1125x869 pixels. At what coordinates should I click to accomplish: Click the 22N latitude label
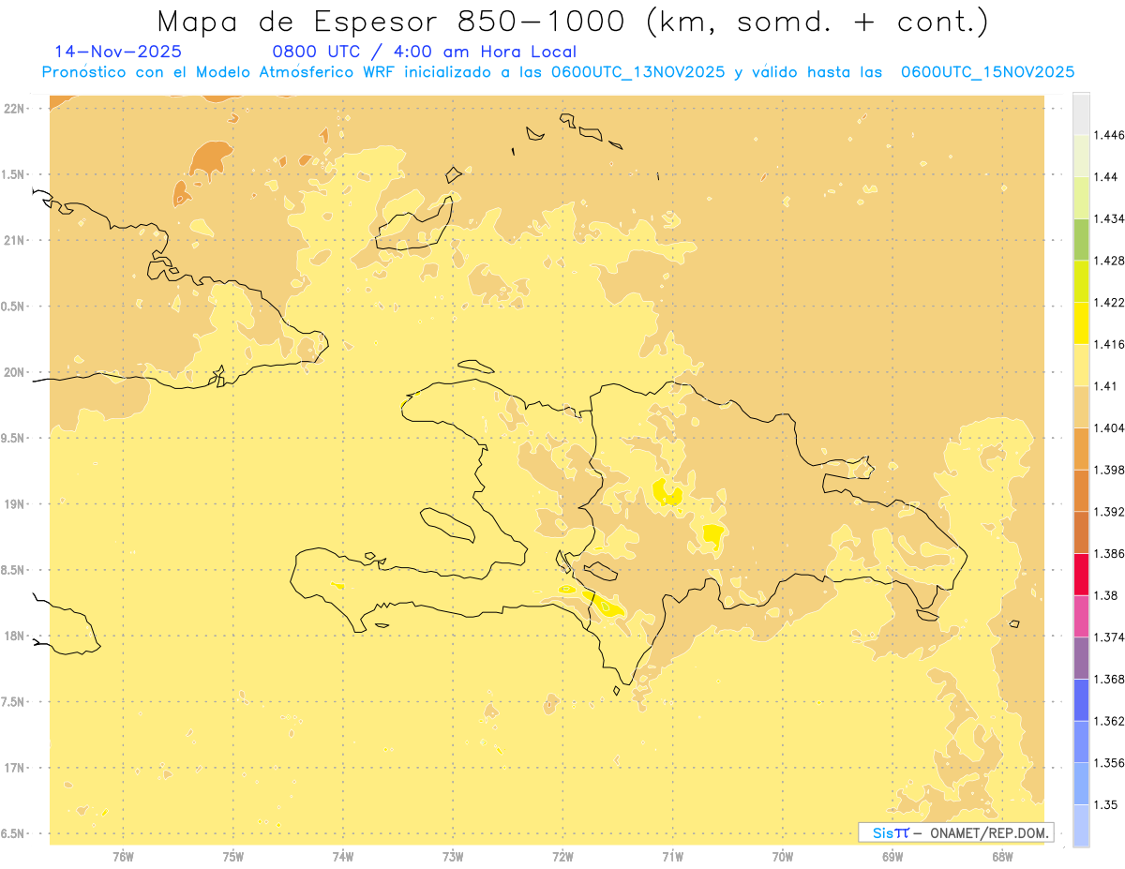point(14,108)
